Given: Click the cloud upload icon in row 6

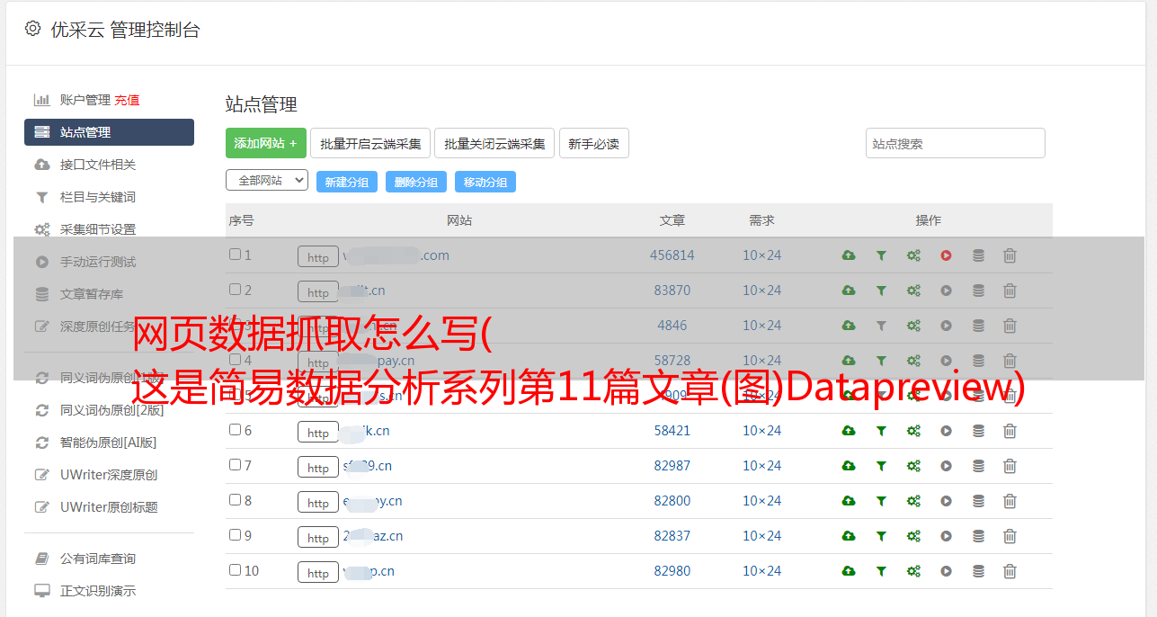Looking at the screenshot, I should click(848, 431).
